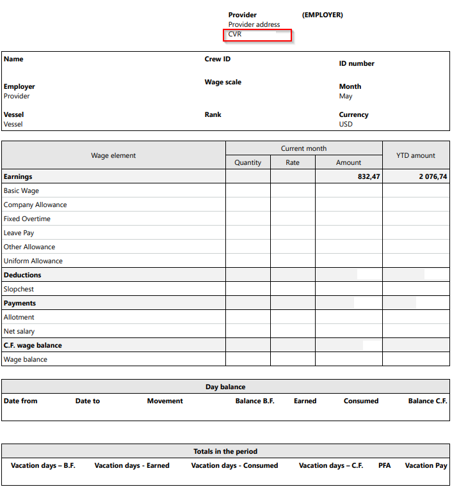Image resolution: width=452 pixels, height=487 pixels.
Task: Select the Net salary row
Action: point(225,331)
